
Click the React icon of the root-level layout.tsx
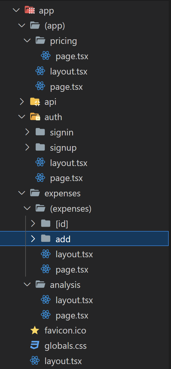point(35,361)
